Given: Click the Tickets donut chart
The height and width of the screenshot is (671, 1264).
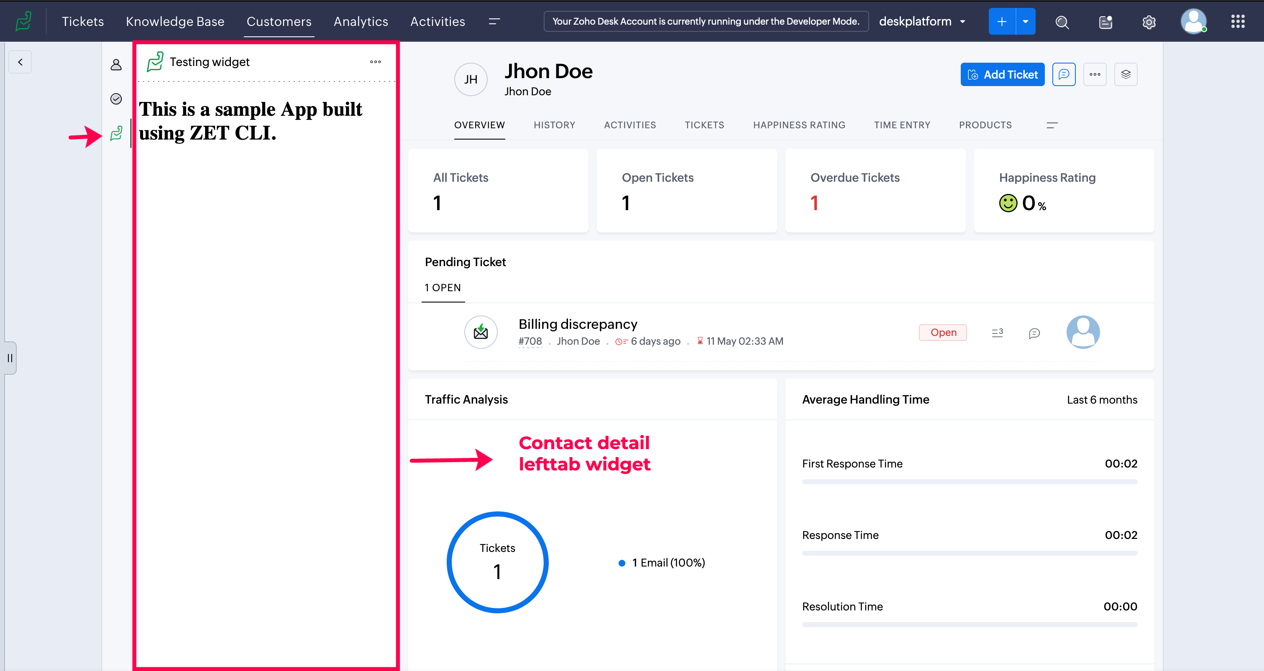Looking at the screenshot, I should (x=497, y=562).
